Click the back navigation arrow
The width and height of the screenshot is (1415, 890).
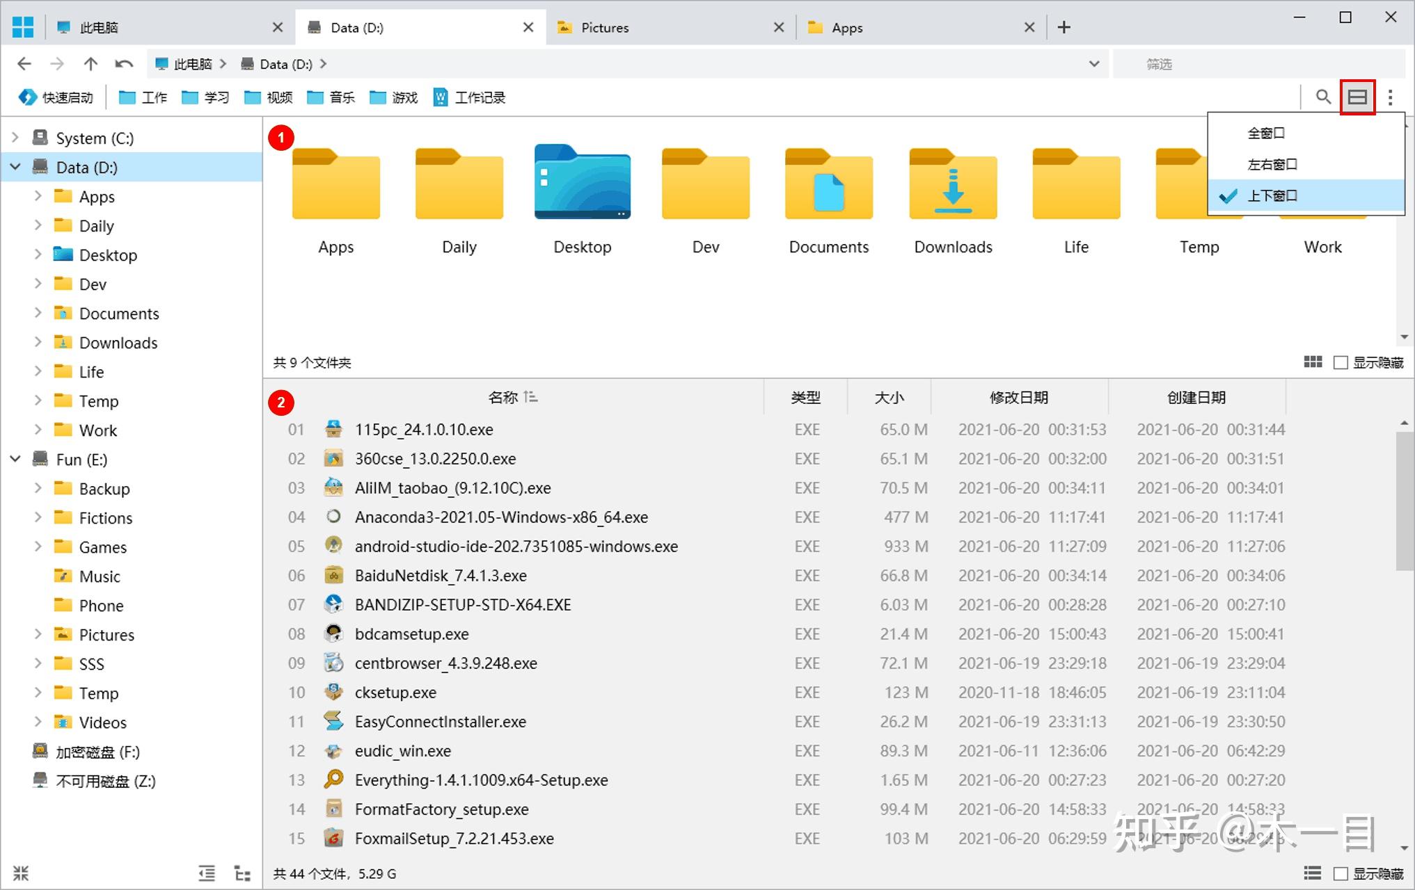pyautogui.click(x=24, y=63)
